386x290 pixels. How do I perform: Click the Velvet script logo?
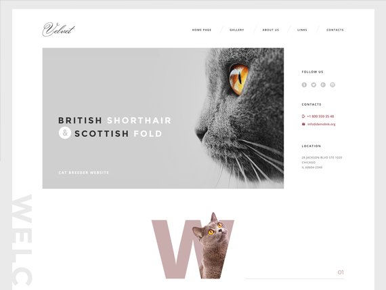pyautogui.click(x=59, y=30)
